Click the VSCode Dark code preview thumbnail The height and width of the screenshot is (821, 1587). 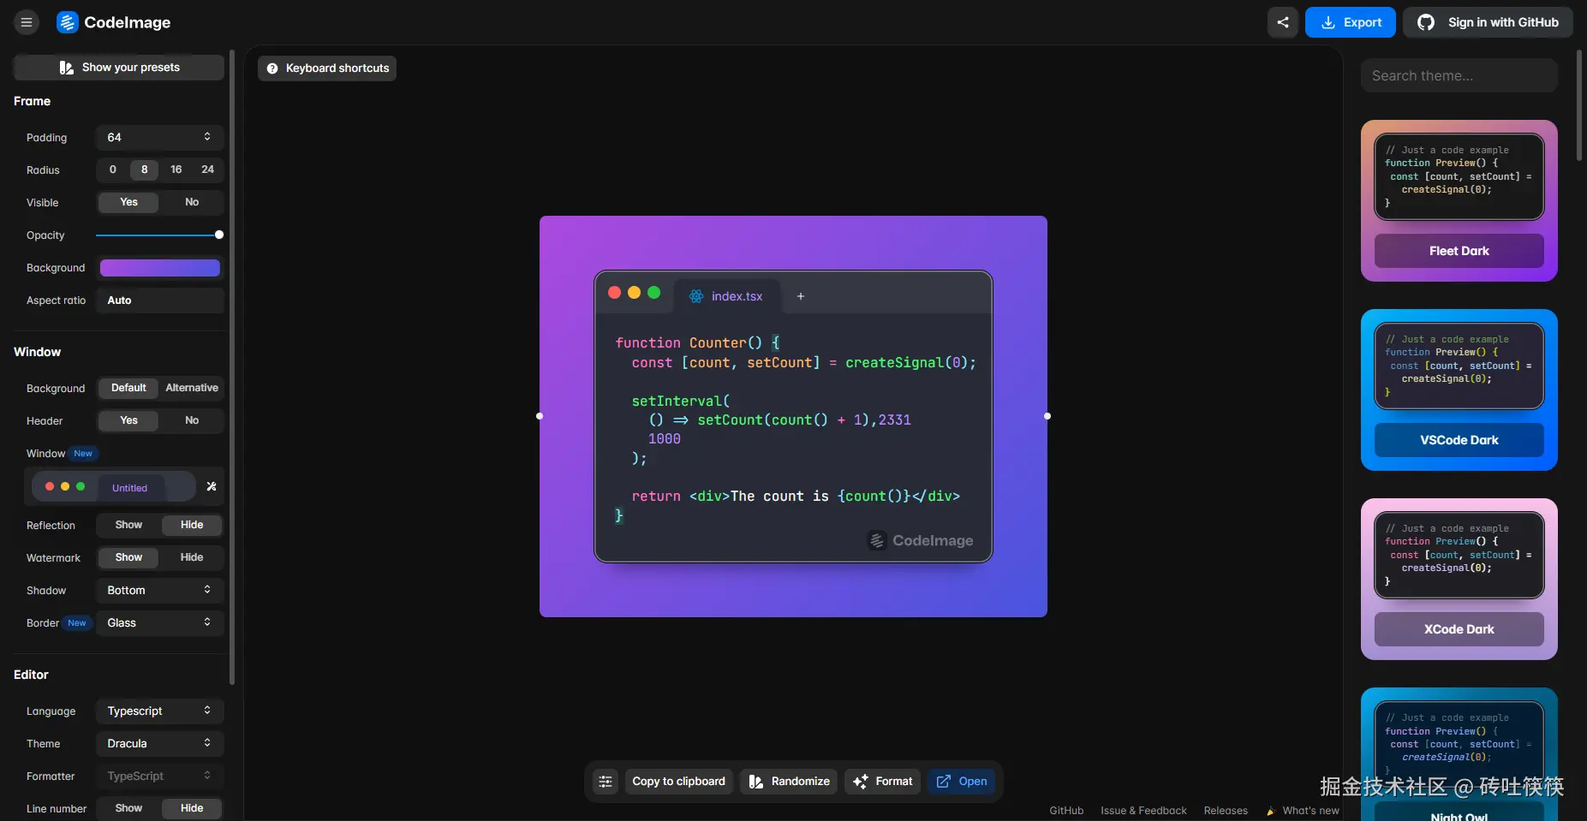[1459, 366]
